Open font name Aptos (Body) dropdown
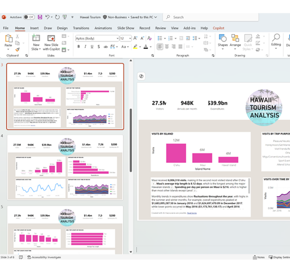Screen dimensions: 290x273 point(118,38)
